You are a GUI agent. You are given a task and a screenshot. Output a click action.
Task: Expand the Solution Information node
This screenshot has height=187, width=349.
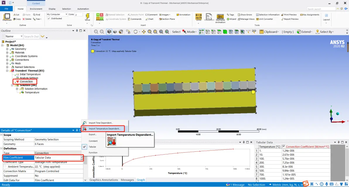coord(17,89)
